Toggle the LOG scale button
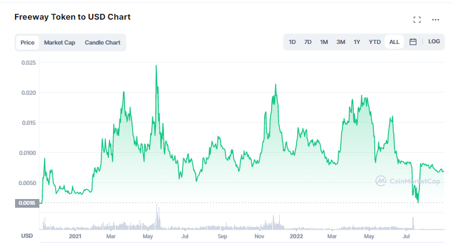453x243 pixels. [434, 42]
